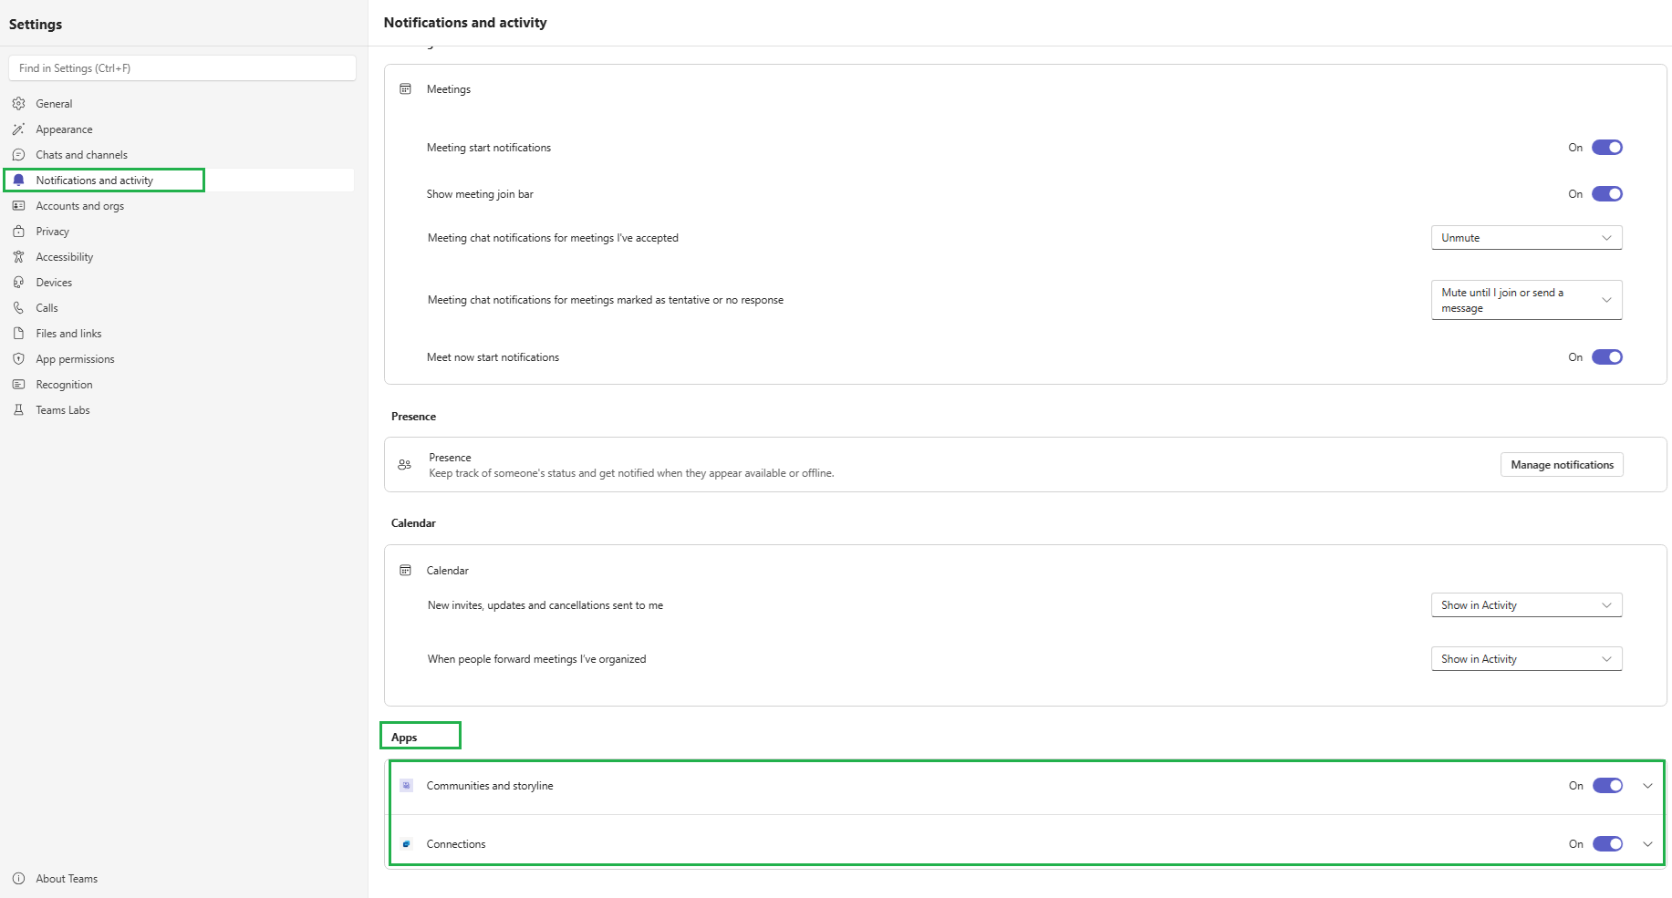Image resolution: width=1672 pixels, height=898 pixels.
Task: Click the Manage notifications button
Action: (1562, 465)
